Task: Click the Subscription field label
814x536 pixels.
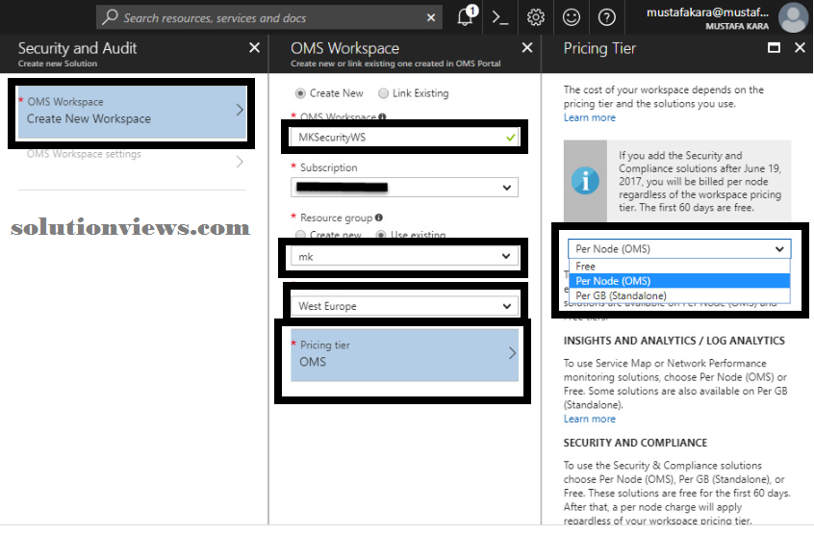Action: coord(329,167)
